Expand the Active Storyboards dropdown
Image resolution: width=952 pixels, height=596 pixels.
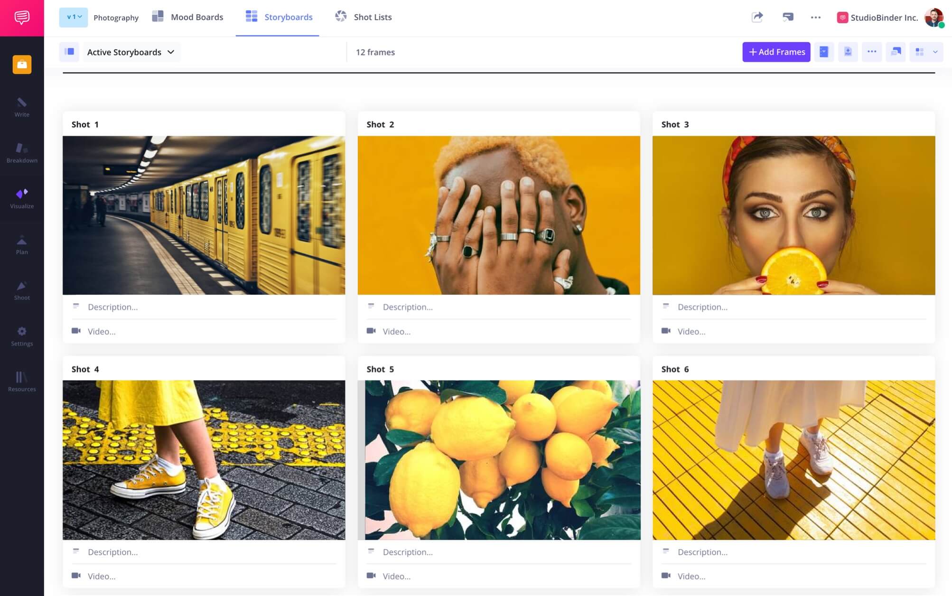pos(131,52)
